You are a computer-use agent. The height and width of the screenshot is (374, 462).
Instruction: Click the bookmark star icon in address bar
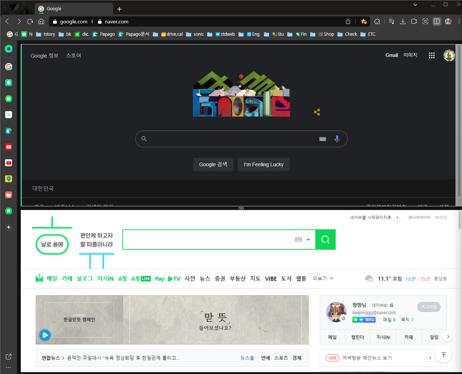pyautogui.click(x=363, y=22)
